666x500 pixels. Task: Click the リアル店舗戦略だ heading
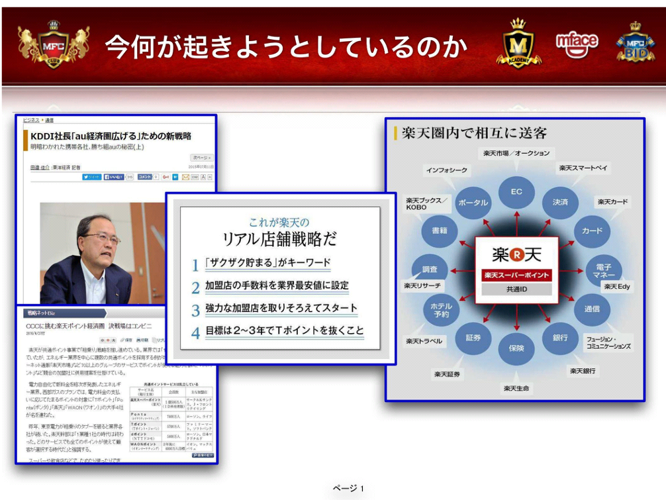pyautogui.click(x=280, y=239)
